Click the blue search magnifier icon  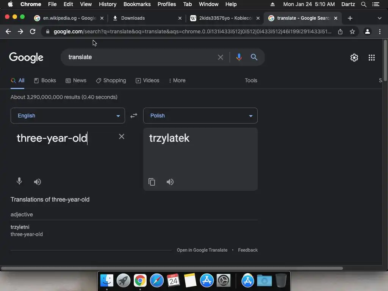pos(254,57)
